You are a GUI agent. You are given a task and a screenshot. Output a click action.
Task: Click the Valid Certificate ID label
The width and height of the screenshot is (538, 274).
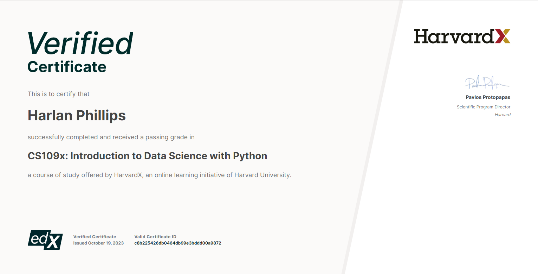pyautogui.click(x=155, y=237)
